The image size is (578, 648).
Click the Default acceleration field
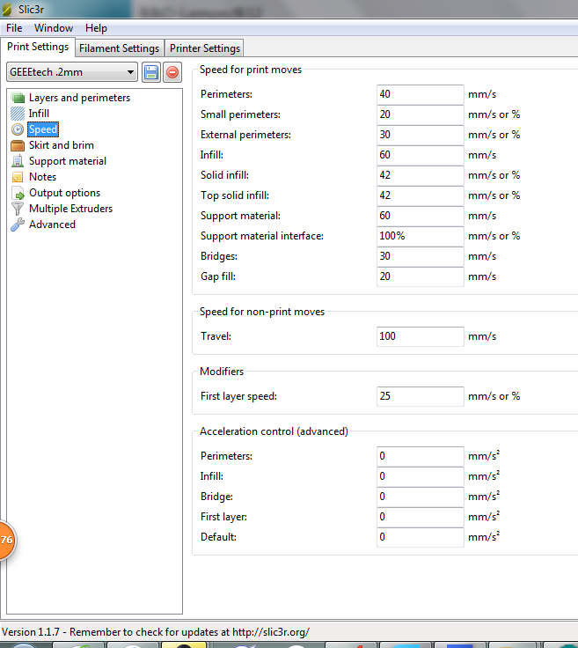tap(421, 538)
